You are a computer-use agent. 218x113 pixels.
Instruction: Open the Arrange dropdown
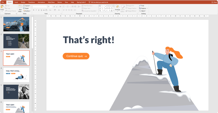click(117, 8)
